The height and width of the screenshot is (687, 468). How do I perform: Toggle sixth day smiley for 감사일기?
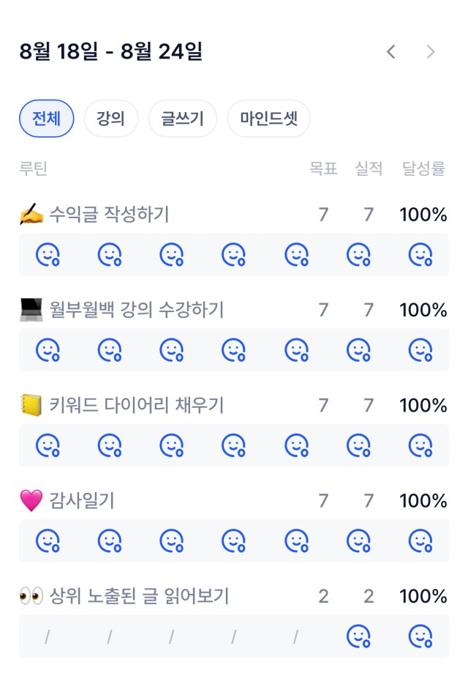358,541
